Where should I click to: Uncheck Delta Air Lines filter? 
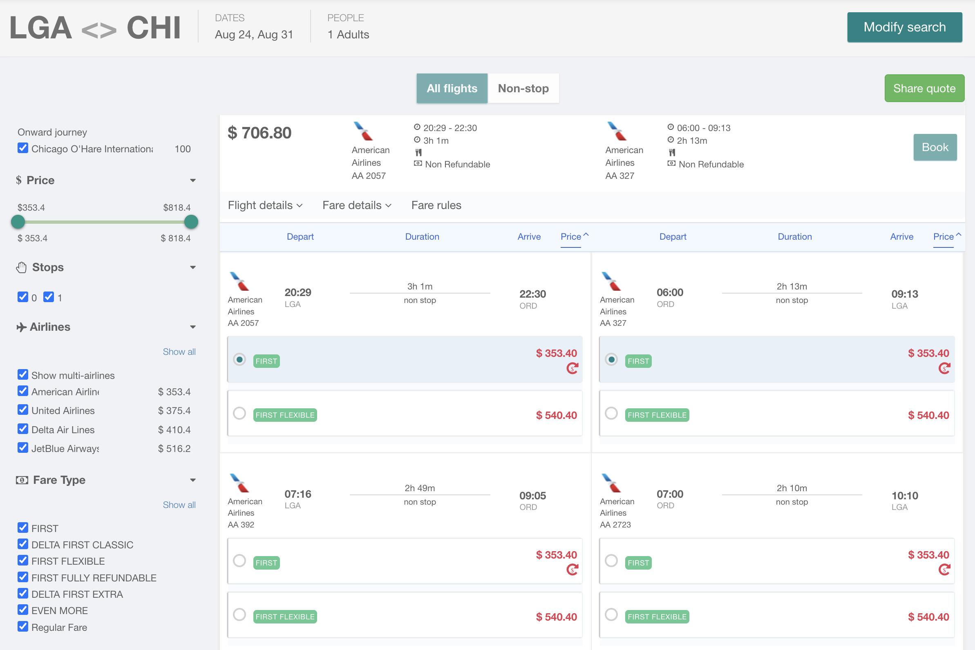(23, 429)
